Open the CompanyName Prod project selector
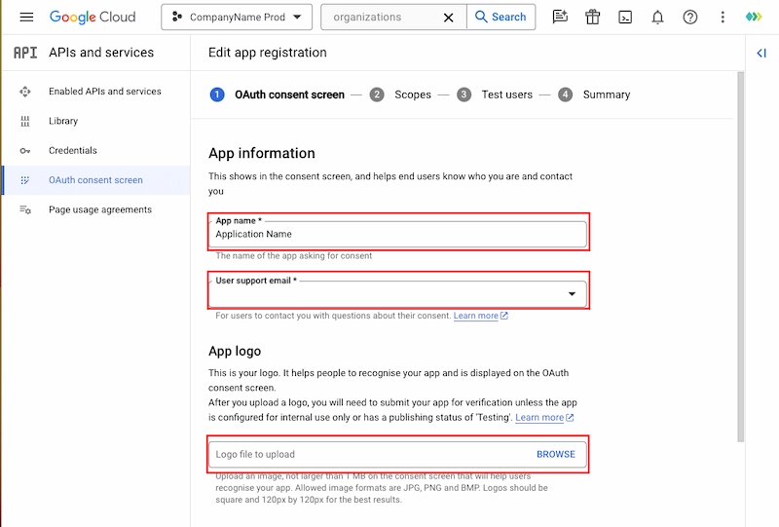The height and width of the screenshot is (527, 779). [x=237, y=18]
